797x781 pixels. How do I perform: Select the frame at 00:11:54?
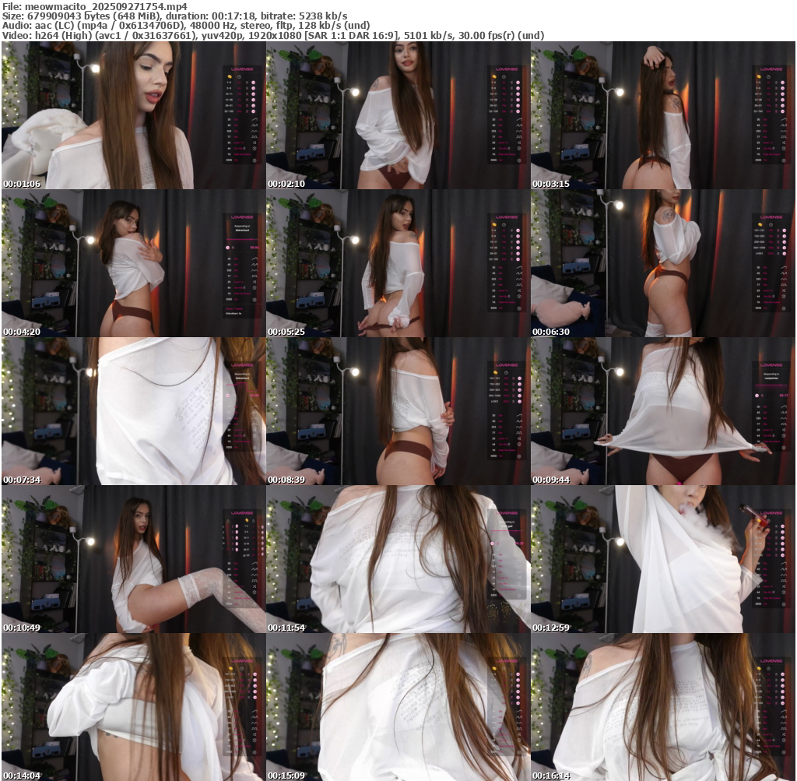click(398, 559)
